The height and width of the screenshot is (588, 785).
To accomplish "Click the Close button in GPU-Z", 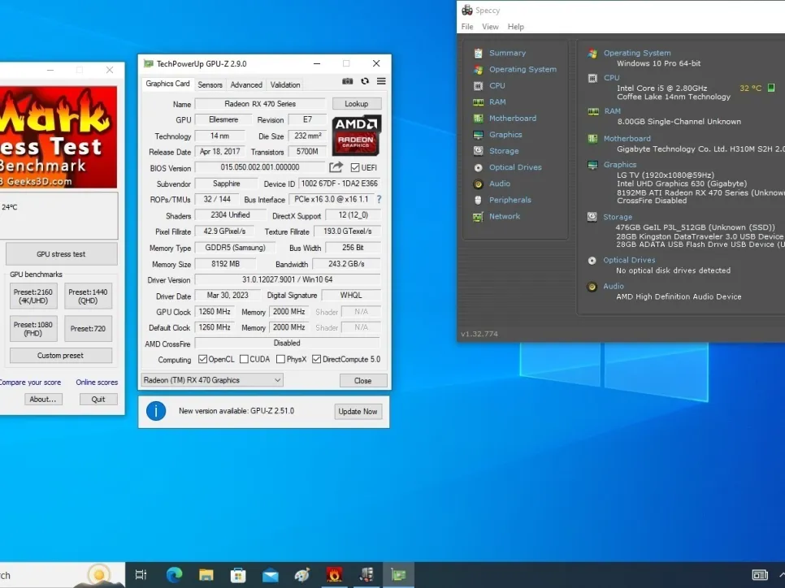I will coord(363,381).
